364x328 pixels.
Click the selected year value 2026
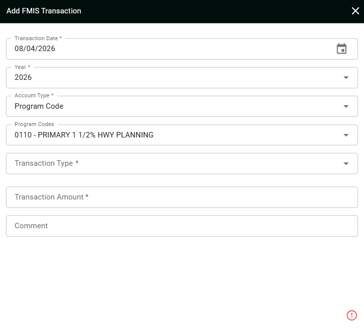click(23, 77)
